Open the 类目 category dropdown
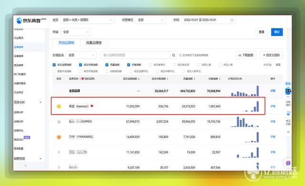 tap(87, 20)
